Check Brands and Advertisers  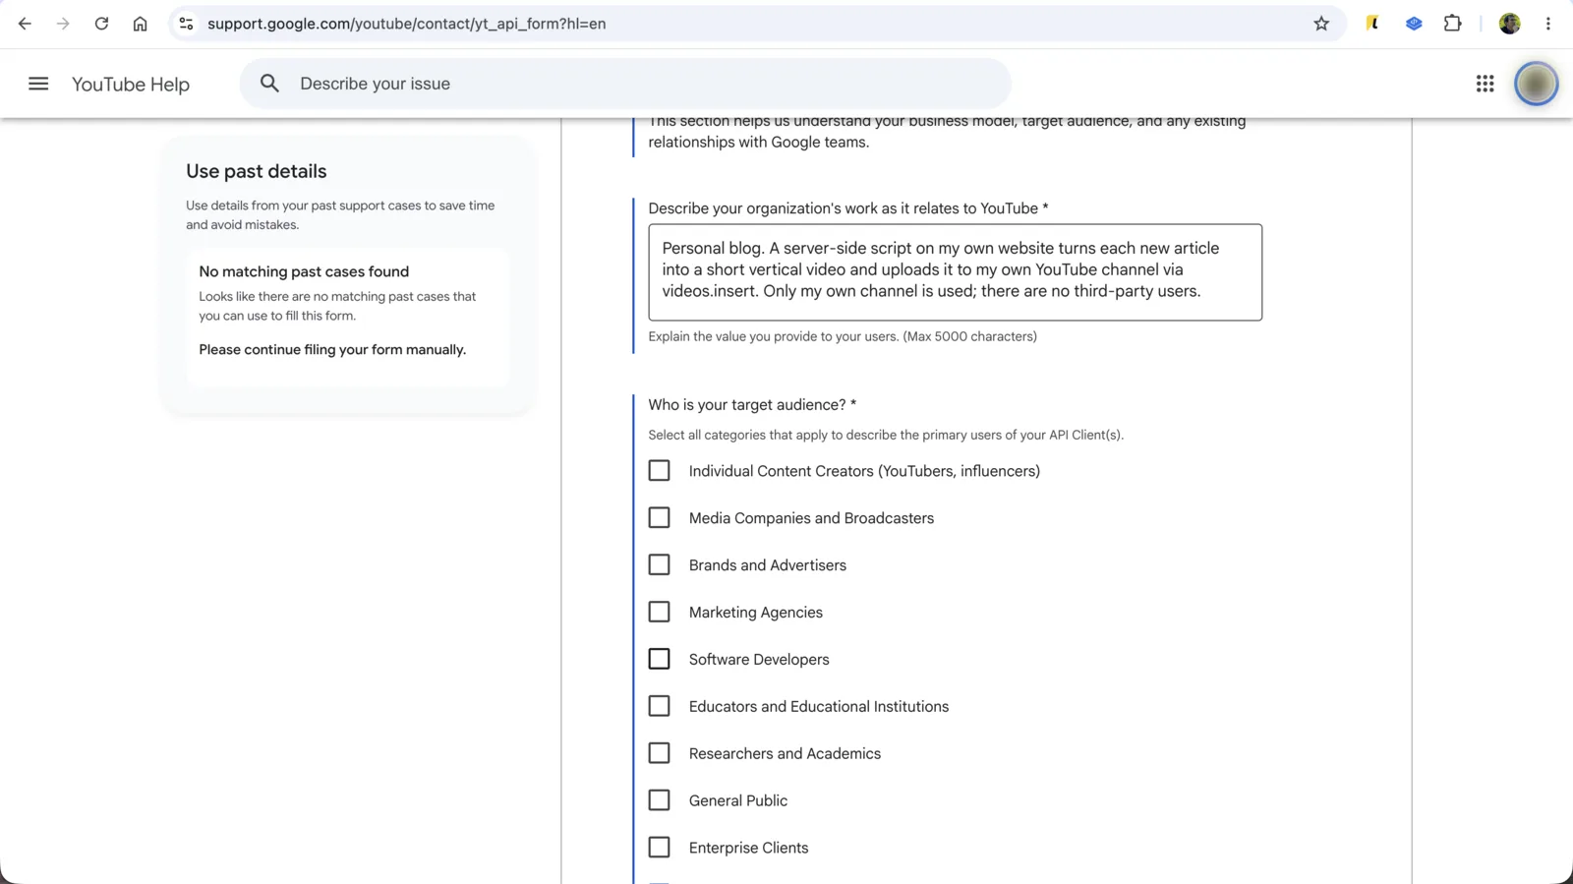(659, 565)
